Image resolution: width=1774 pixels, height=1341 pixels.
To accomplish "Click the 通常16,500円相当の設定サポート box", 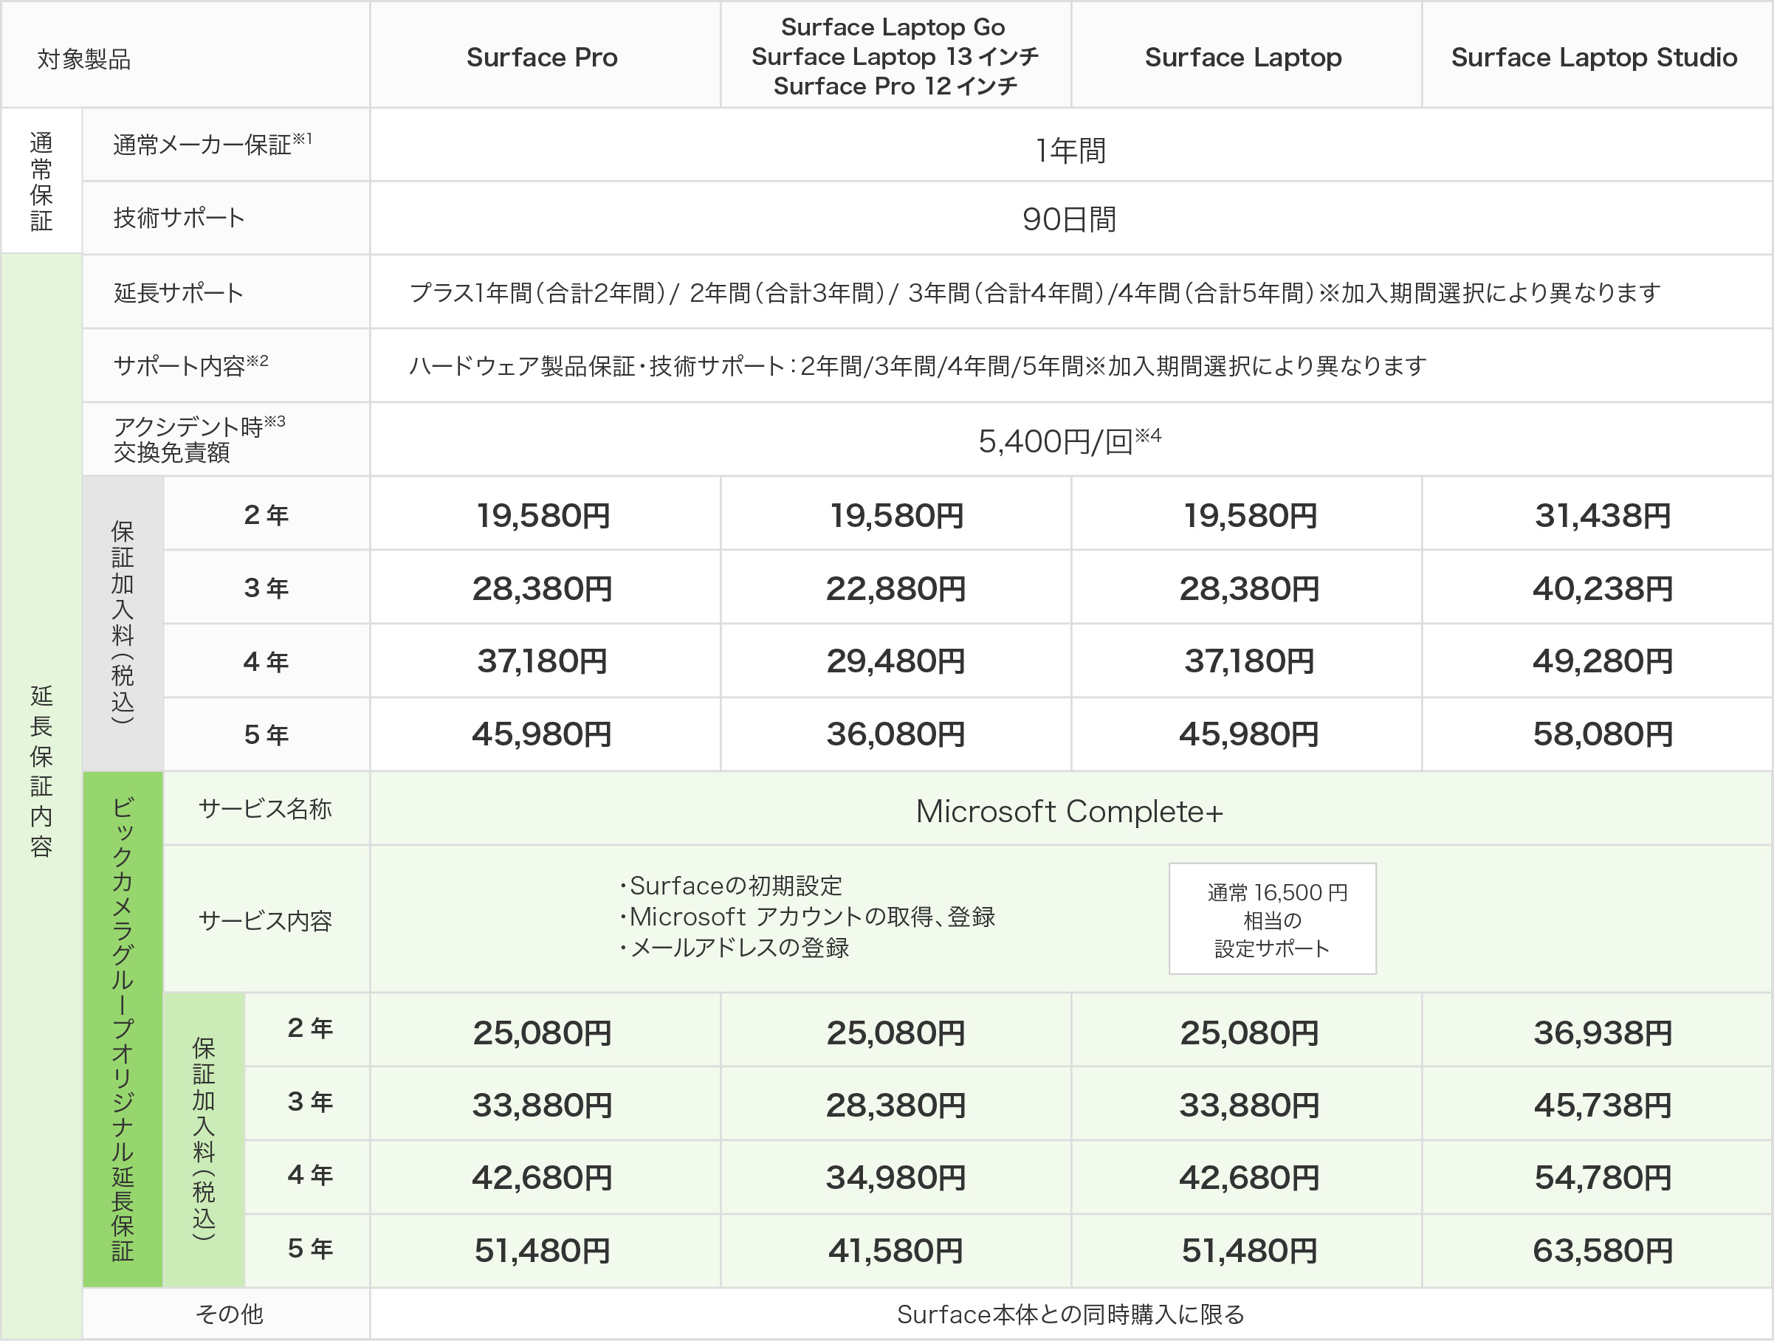I will pyautogui.click(x=1273, y=920).
